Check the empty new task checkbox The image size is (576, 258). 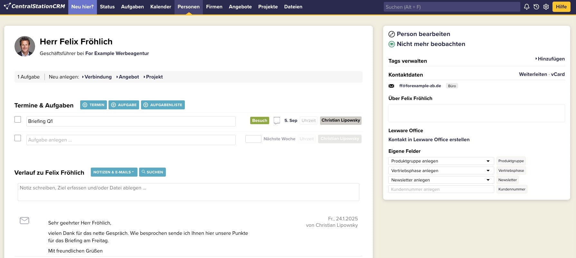(18, 138)
